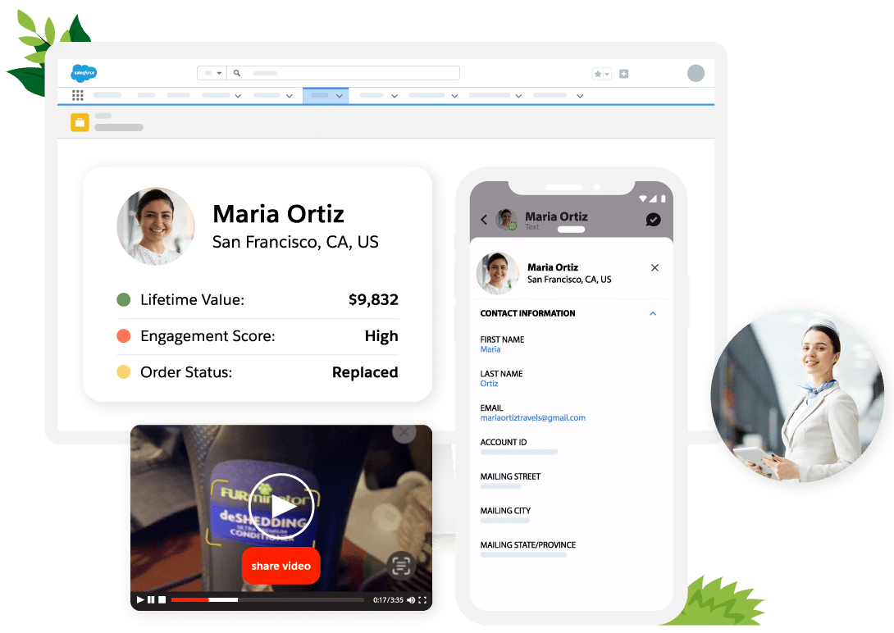Click the contact photo in the phone panel

click(498, 274)
